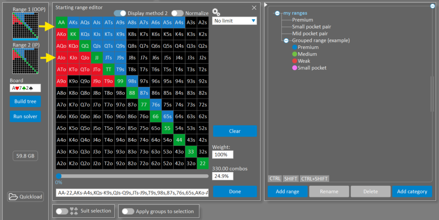Select the 77 hand cell
Screen dimensions: 439x220
144,104
